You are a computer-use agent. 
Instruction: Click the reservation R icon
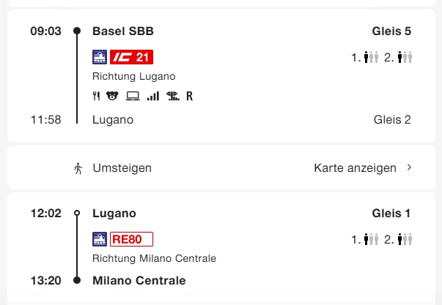[x=190, y=96]
